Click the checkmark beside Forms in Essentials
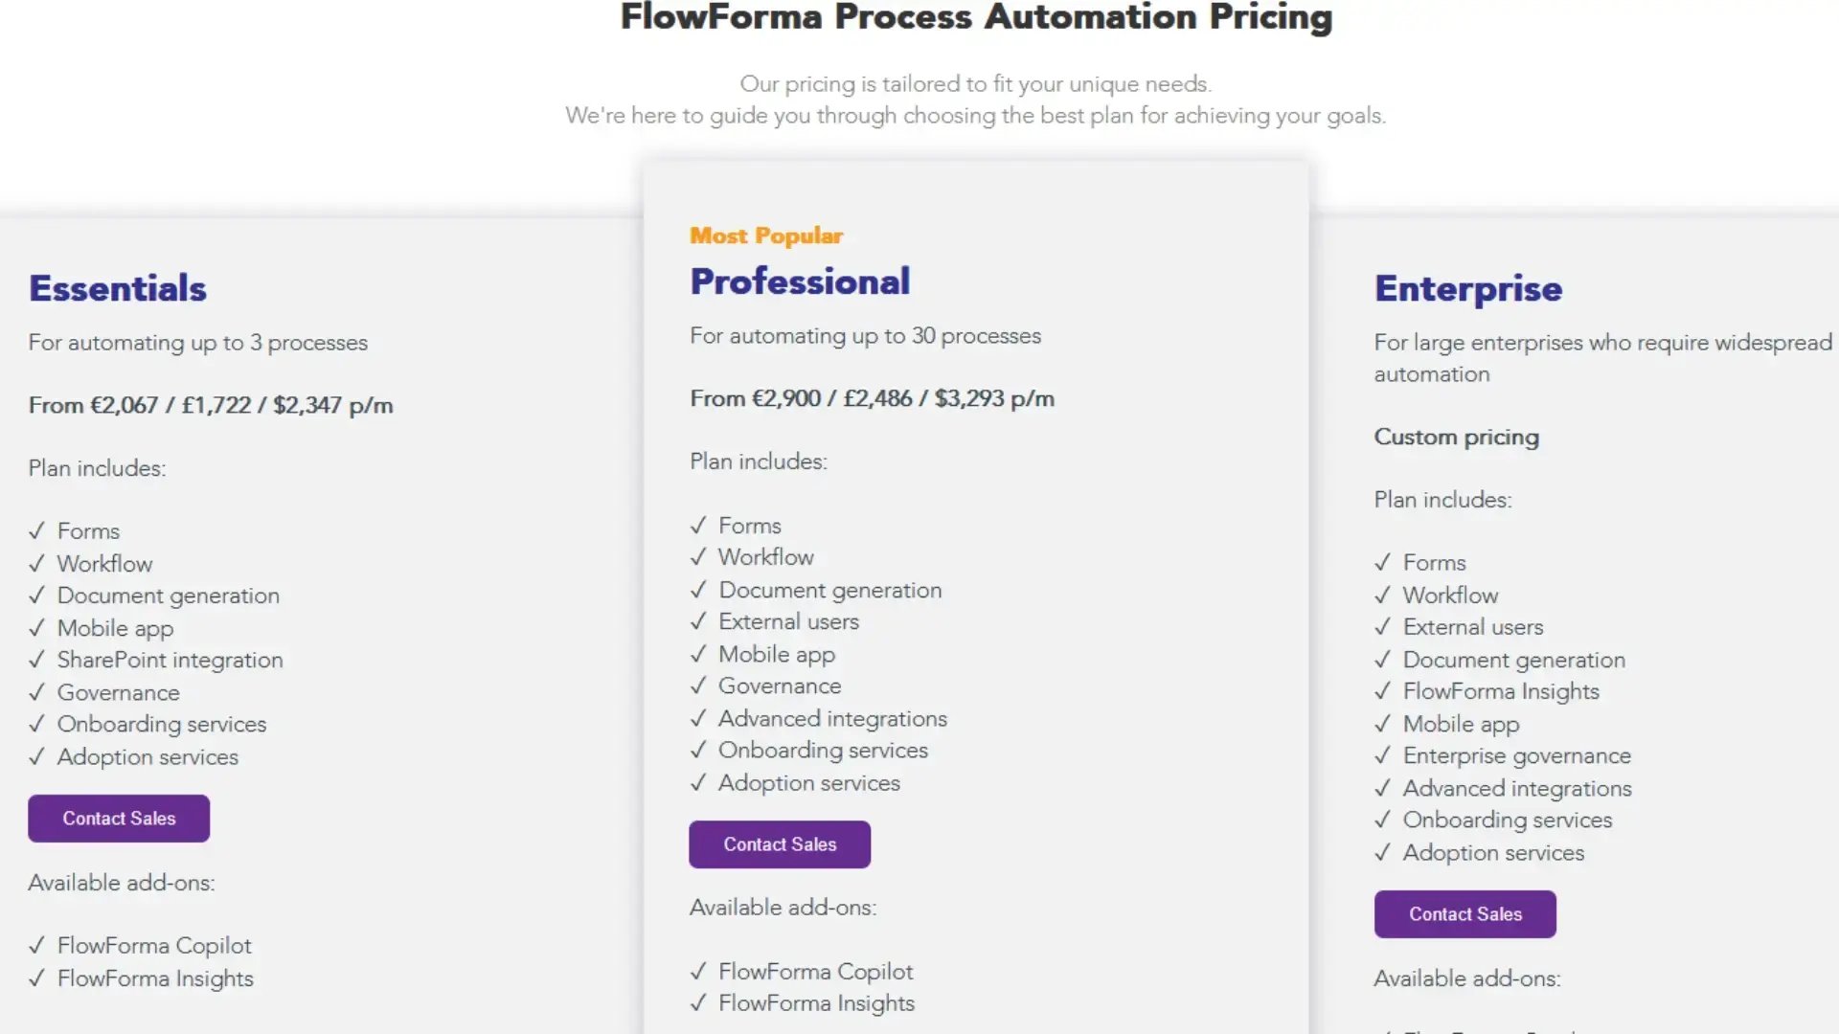 (36, 530)
